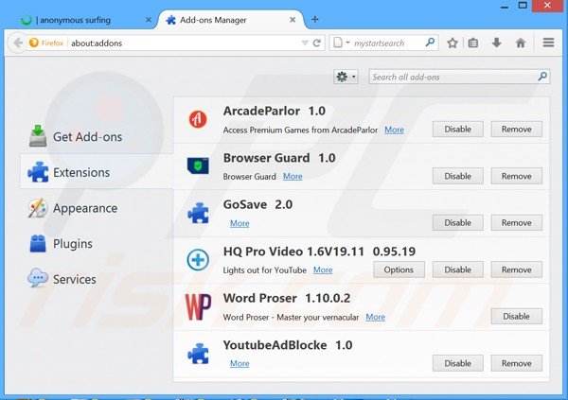Select the Add-ons Manager tab
The image size is (568, 400).
point(231,20)
